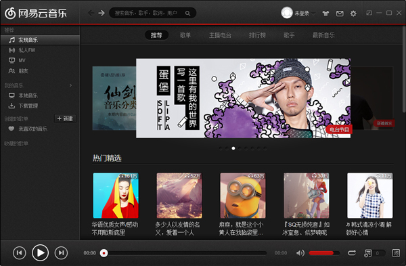Go back with the left arrow
The image size is (406, 266).
pyautogui.click(x=91, y=13)
